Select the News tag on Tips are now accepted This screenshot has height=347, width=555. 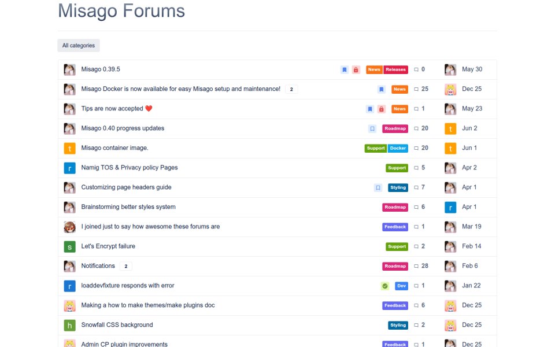click(x=399, y=109)
